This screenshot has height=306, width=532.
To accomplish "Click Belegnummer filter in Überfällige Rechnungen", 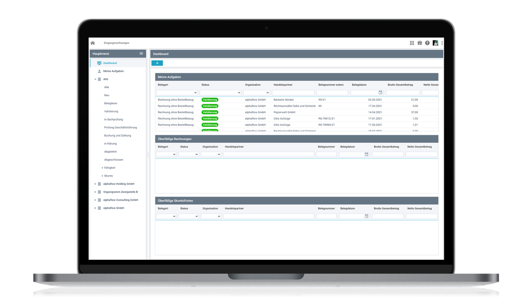I will [x=326, y=154].
